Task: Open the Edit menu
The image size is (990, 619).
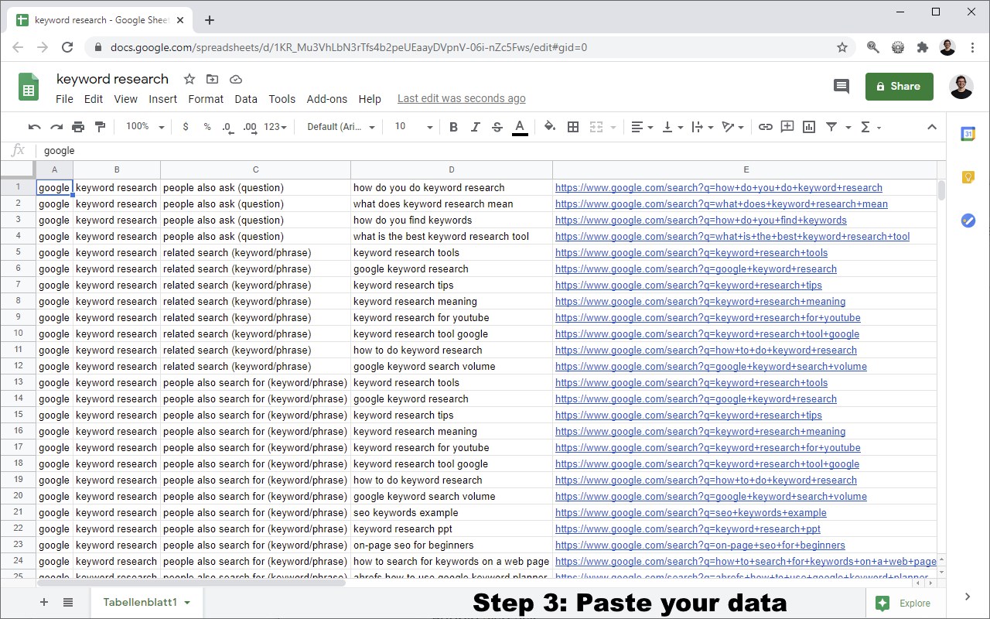Action: point(94,99)
